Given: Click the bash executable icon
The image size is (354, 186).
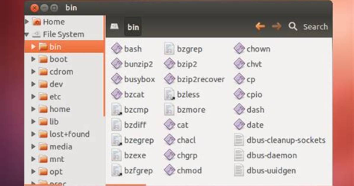Looking at the screenshot, I should click(117, 49).
